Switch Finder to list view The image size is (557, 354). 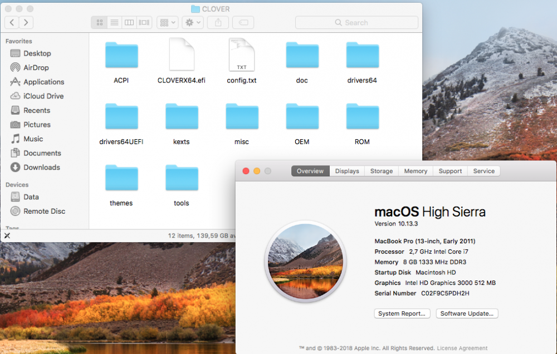point(114,22)
